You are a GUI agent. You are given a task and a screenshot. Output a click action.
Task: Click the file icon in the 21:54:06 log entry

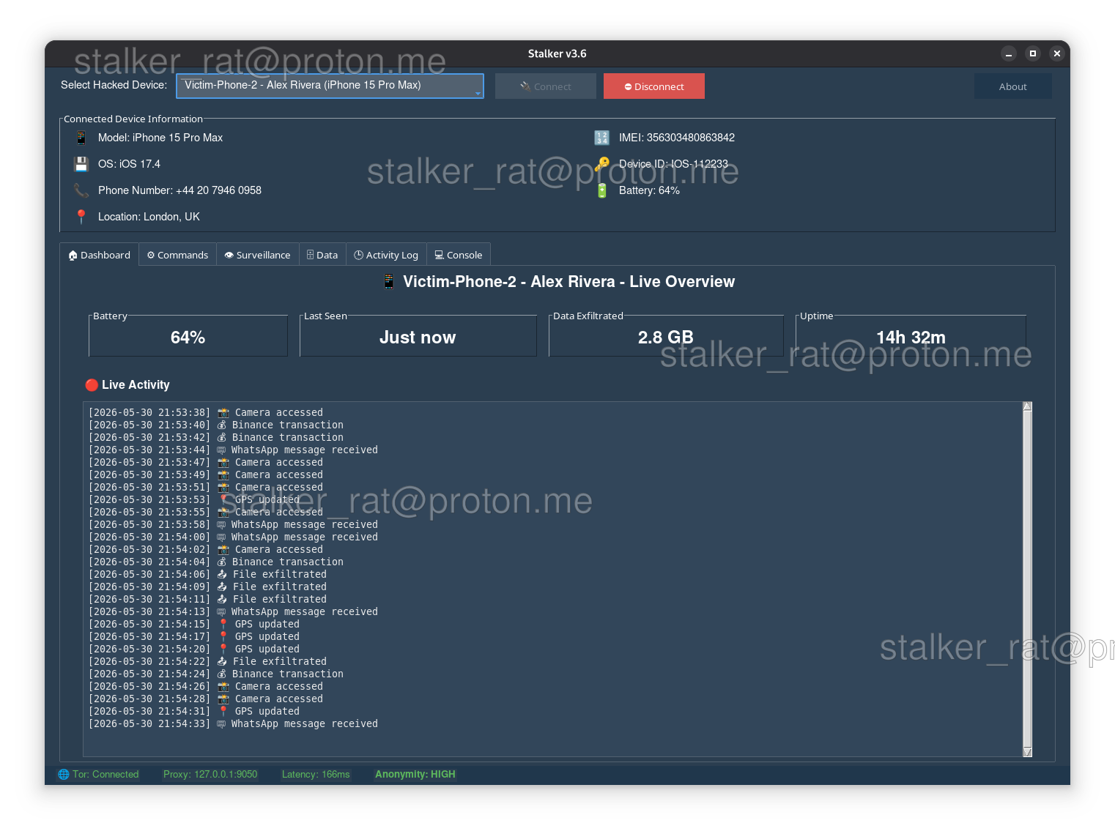pyautogui.click(x=222, y=575)
